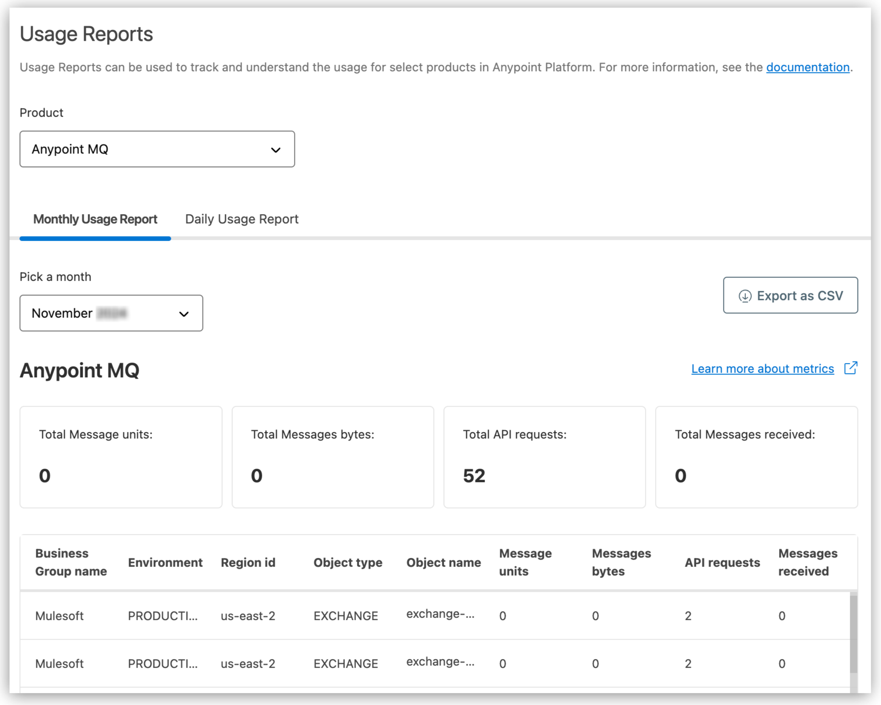The height and width of the screenshot is (705, 881).
Task: Click the Mulesoft cell in the first row
Action: tap(59, 616)
